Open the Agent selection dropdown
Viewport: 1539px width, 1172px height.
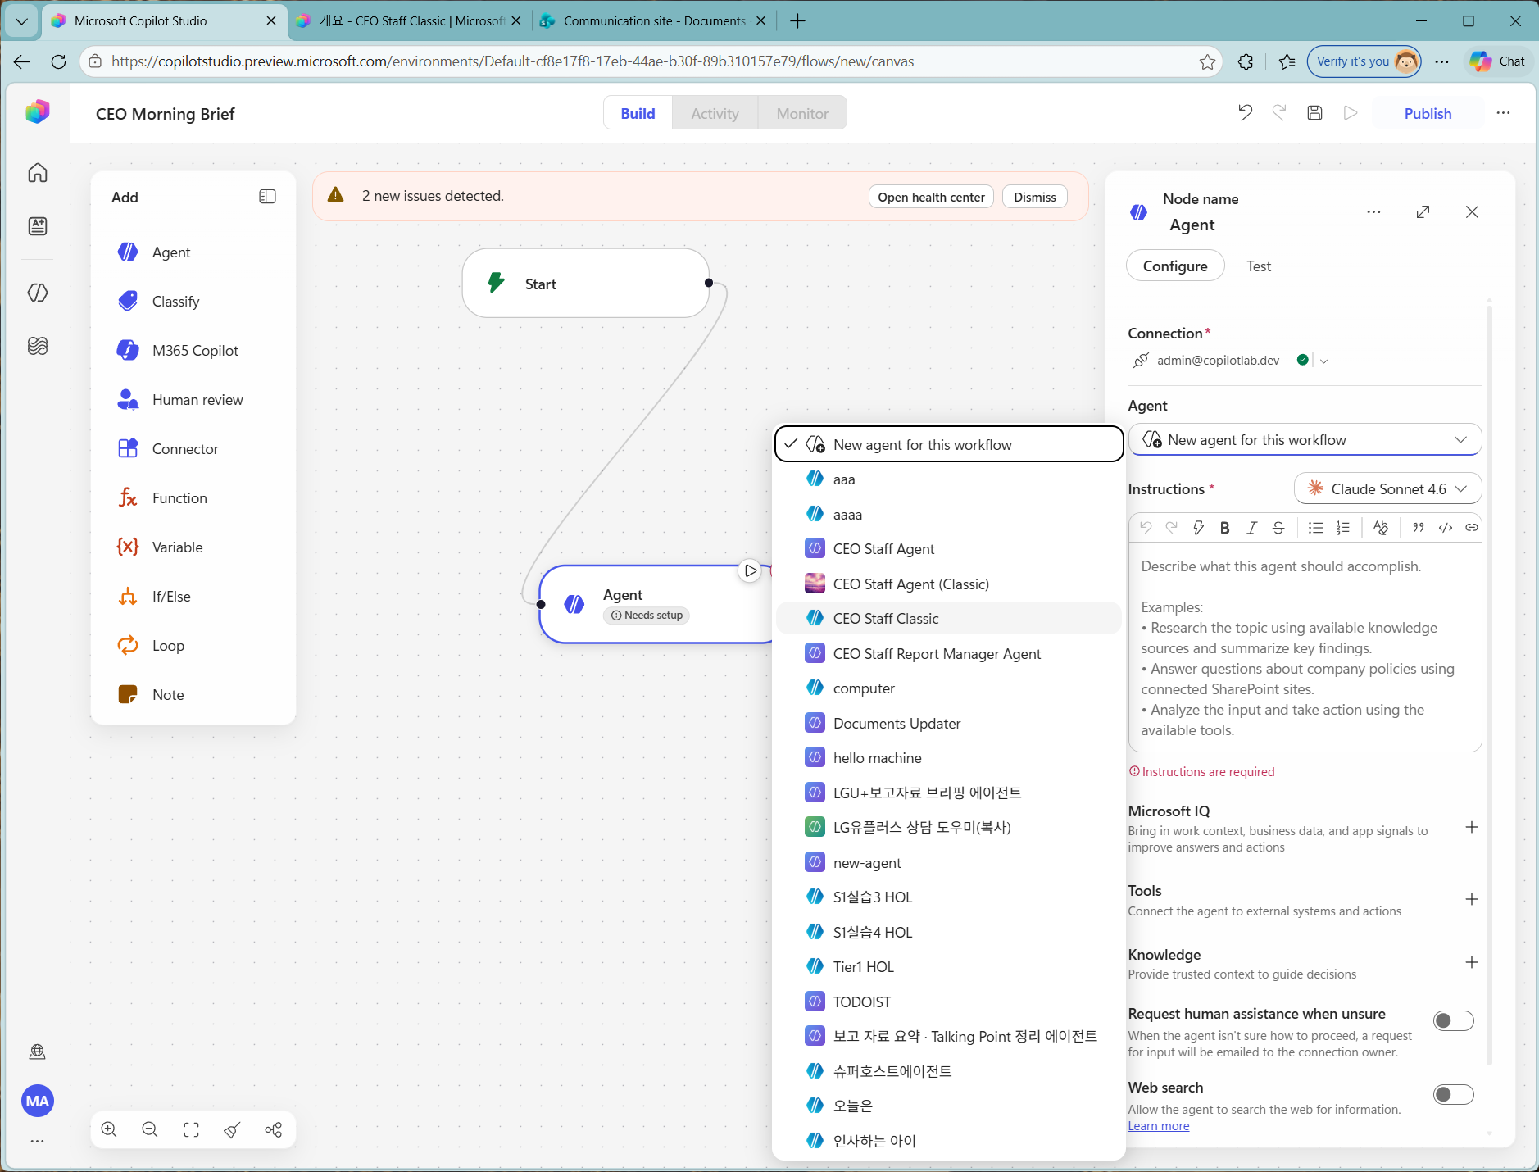click(x=1305, y=440)
